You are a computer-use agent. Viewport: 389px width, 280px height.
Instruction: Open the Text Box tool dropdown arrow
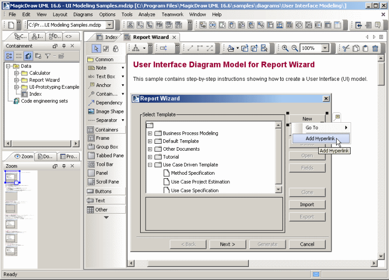(123, 76)
